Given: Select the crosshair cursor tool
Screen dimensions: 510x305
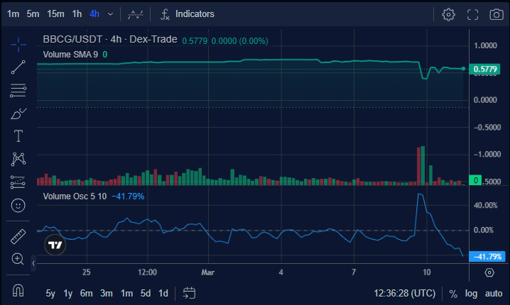Looking at the screenshot, I should pos(18,45).
